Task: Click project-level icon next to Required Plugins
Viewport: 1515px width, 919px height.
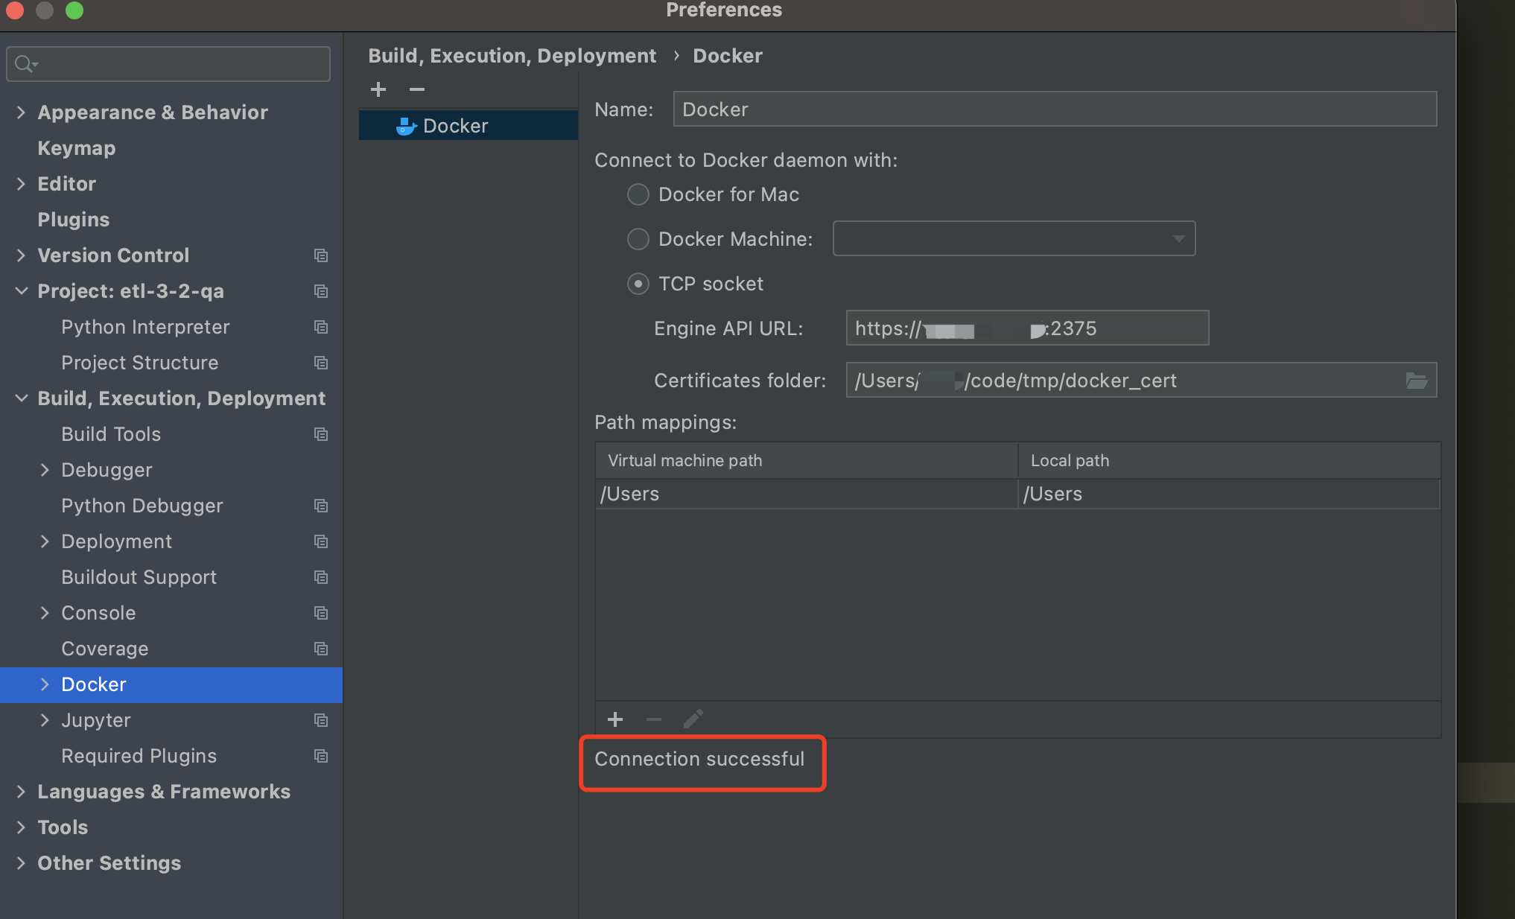Action: [x=321, y=756]
